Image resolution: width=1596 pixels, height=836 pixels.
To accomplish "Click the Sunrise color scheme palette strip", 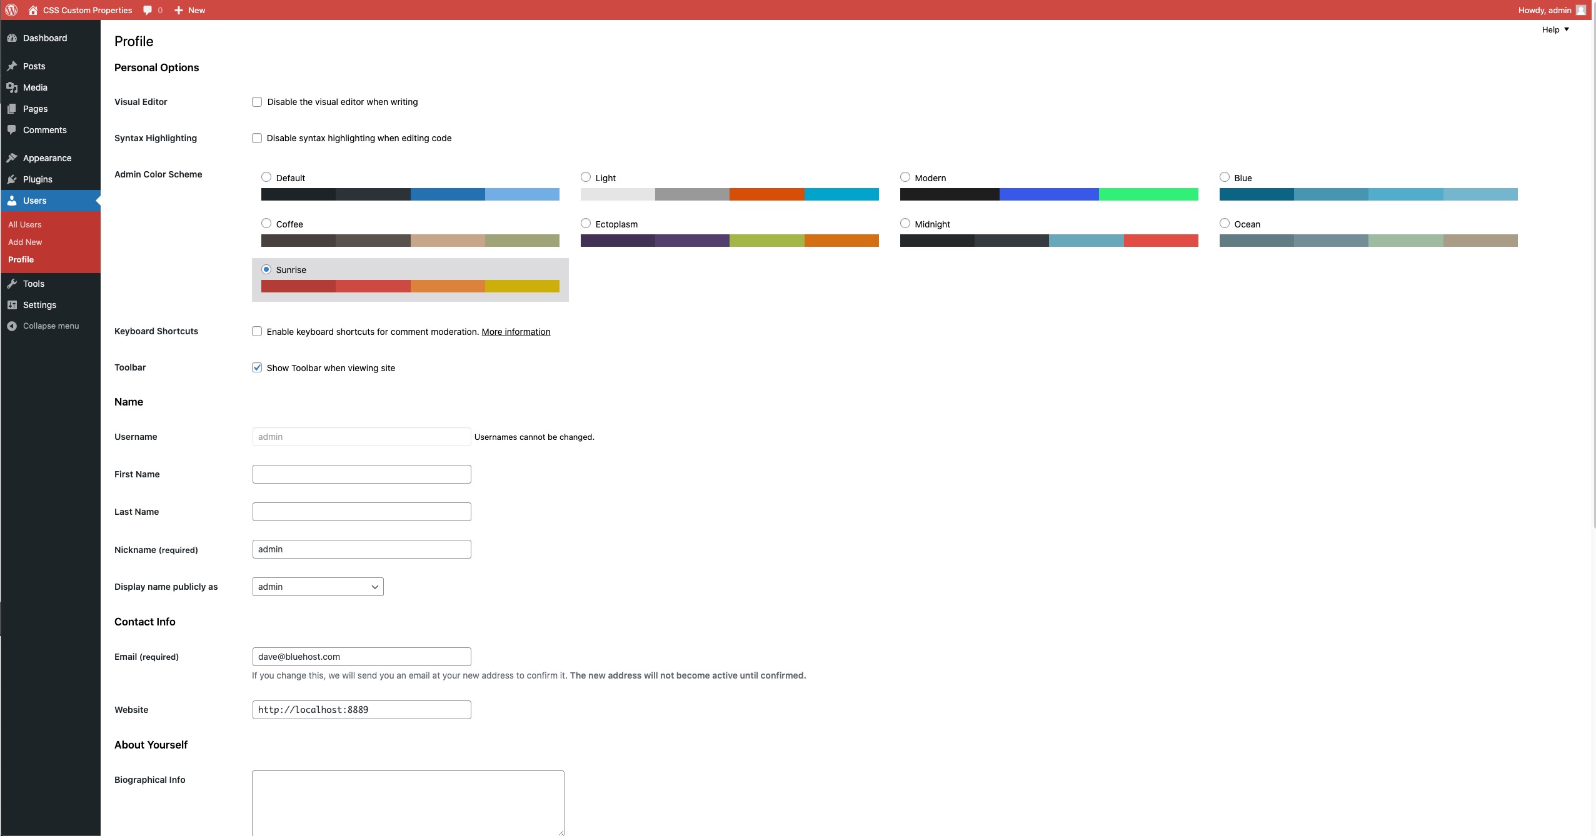I will tap(409, 286).
